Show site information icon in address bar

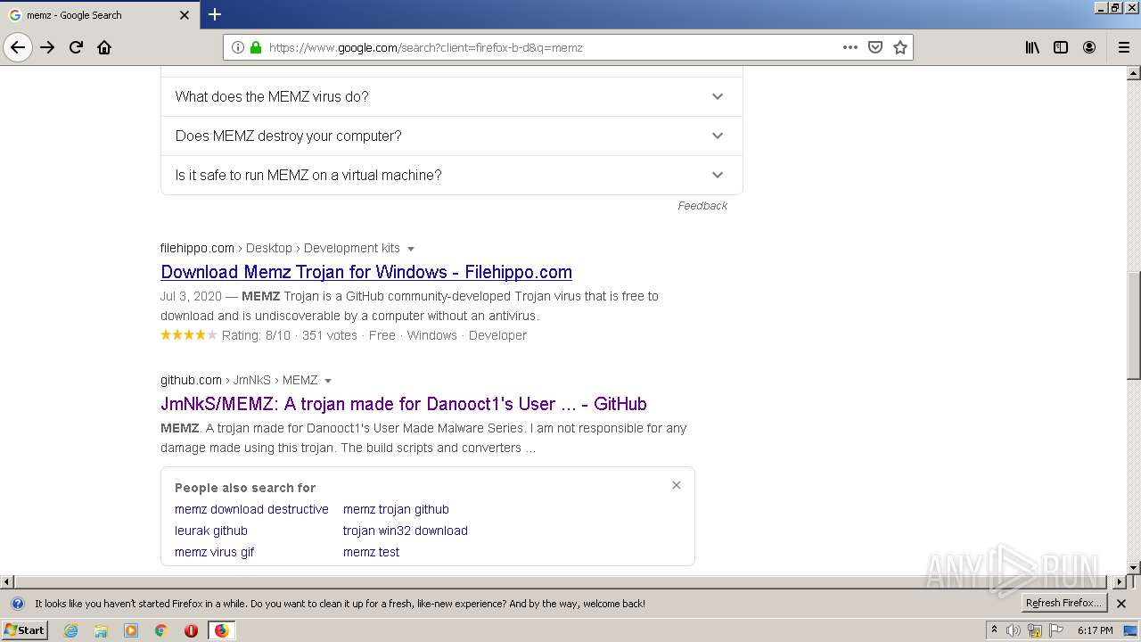tap(238, 47)
